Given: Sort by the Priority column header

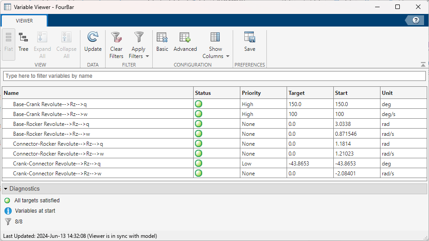Looking at the screenshot, I should [x=251, y=93].
